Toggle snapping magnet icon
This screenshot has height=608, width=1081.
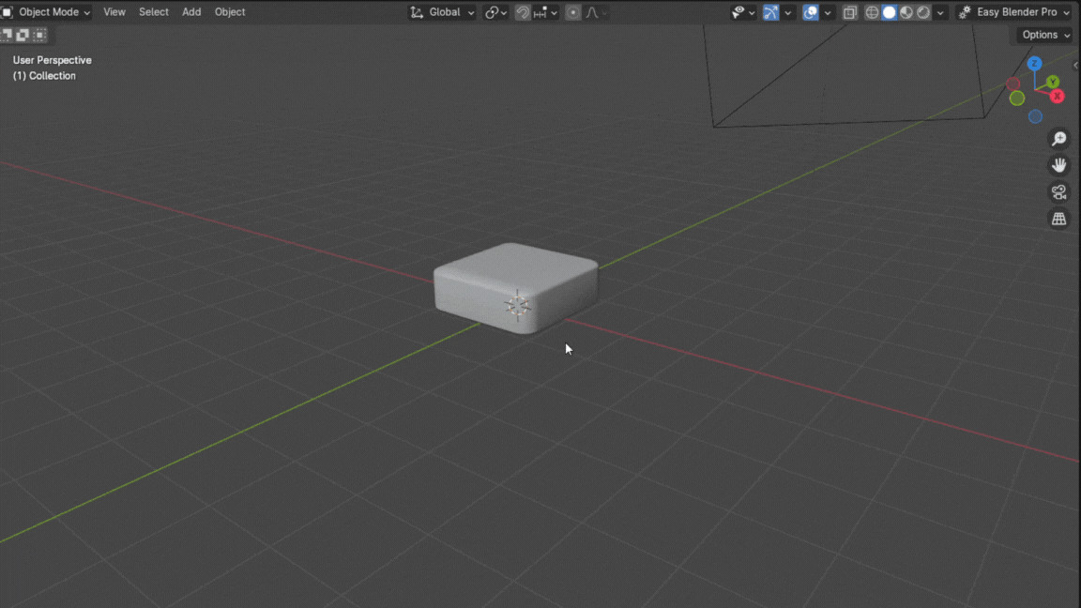point(523,12)
